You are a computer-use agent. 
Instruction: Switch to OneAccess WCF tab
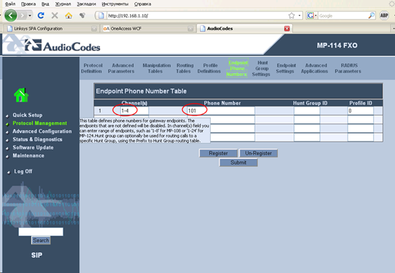[x=147, y=29]
